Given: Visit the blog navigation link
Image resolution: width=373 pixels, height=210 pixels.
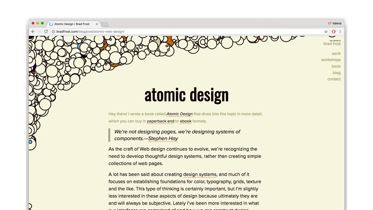Looking at the screenshot, I should (336, 73).
